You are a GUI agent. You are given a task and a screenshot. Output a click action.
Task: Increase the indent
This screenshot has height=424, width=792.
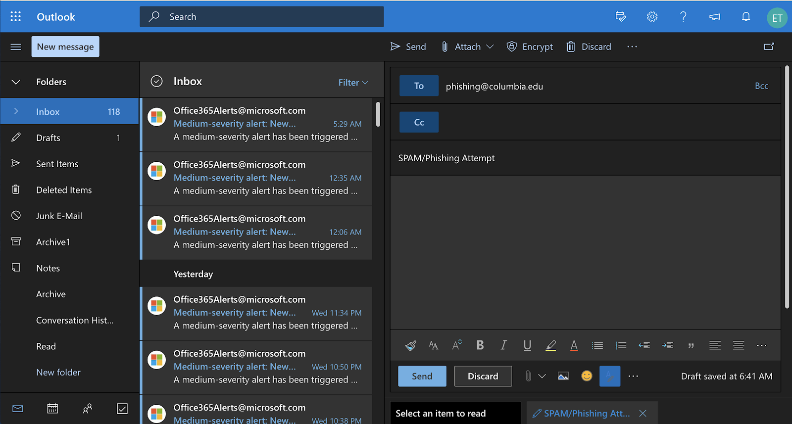pyautogui.click(x=667, y=345)
